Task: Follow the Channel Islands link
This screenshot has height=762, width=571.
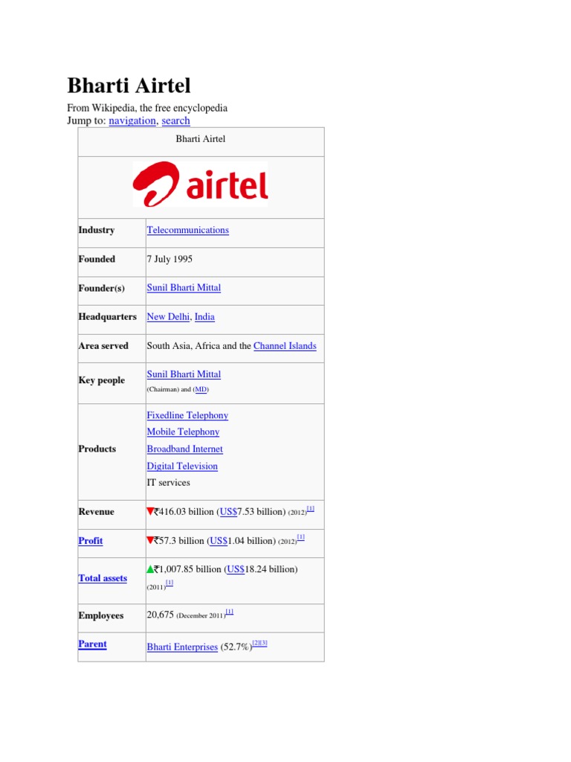Action: pyautogui.click(x=285, y=345)
